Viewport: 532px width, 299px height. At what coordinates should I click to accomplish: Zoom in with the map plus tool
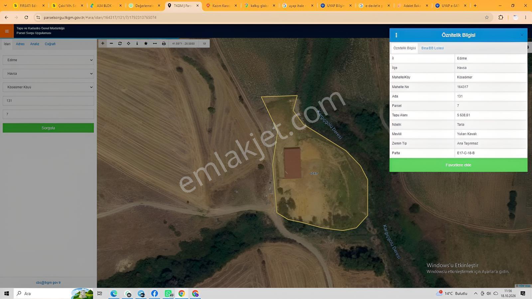(x=103, y=44)
